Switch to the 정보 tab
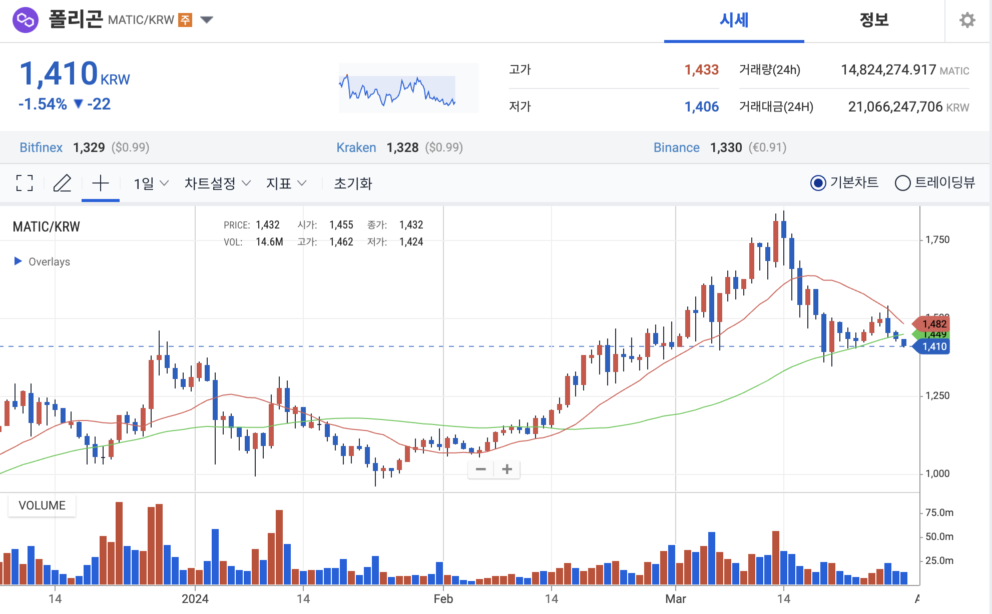 coord(874,20)
